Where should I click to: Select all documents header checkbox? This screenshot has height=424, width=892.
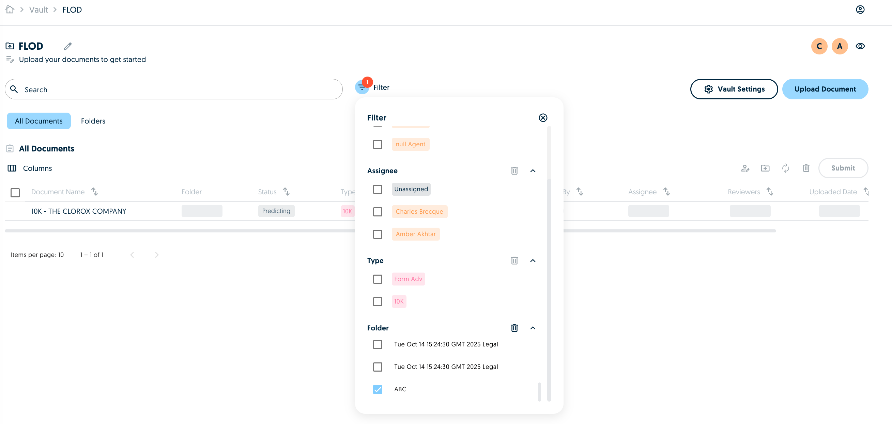coord(15,192)
